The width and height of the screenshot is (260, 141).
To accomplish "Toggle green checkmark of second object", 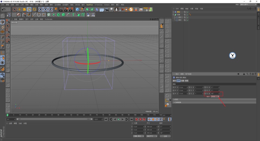I will coord(188,15).
